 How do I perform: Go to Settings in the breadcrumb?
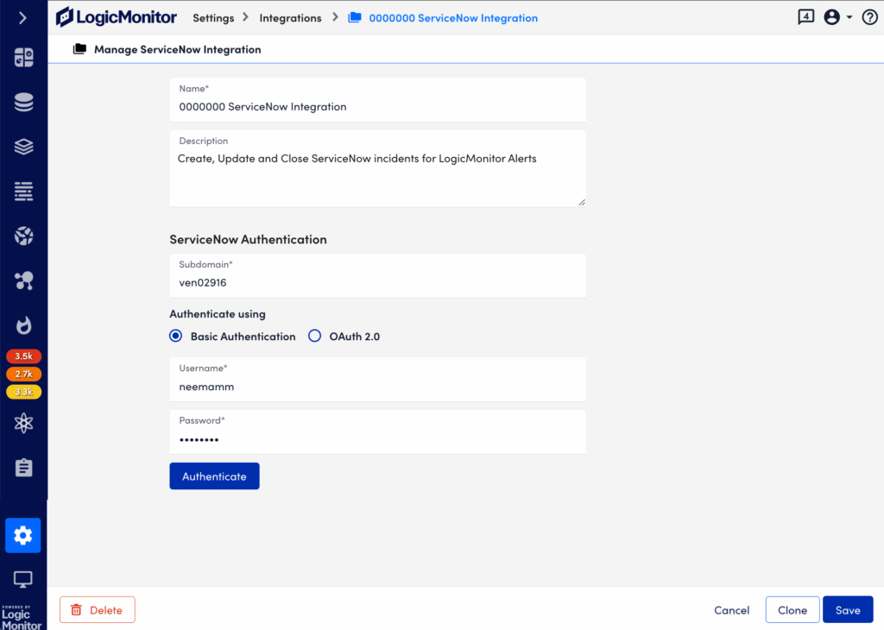point(212,18)
